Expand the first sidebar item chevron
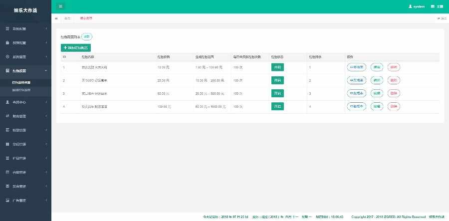 (x=46, y=29)
